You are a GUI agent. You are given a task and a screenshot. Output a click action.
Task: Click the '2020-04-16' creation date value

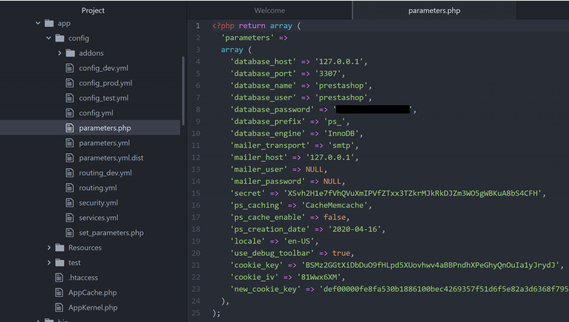354,229
